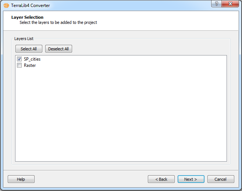242x191 pixels.
Task: Uncheck the SP_cities layer checkbox
Action: (x=19, y=59)
